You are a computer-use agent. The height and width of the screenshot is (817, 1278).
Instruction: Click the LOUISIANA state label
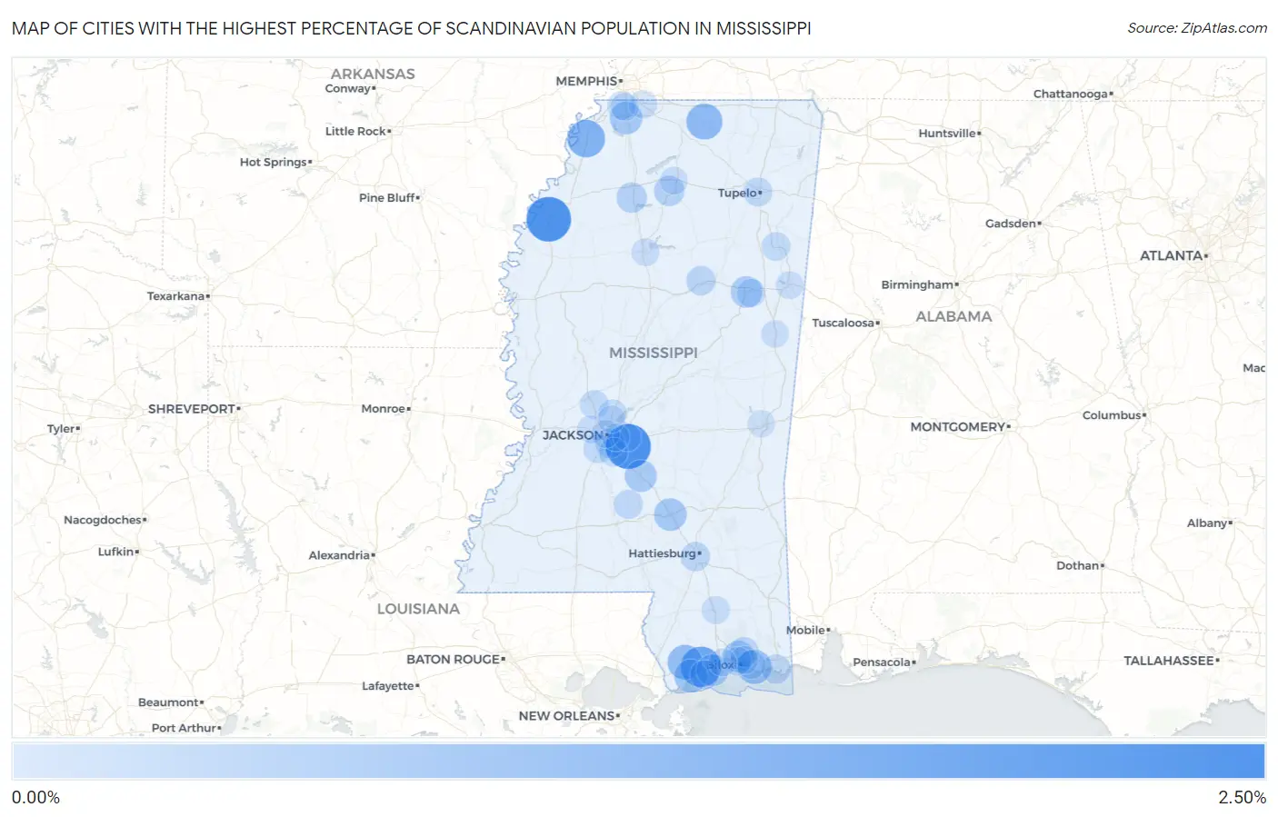[418, 609]
